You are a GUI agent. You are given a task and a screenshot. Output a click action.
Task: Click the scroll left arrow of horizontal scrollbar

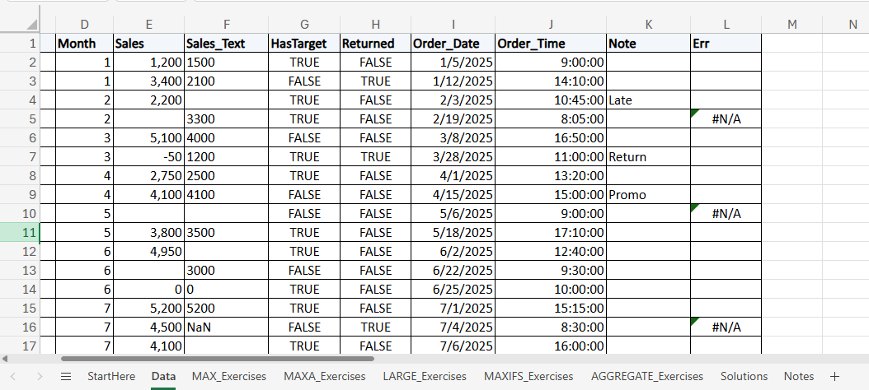click(x=6, y=359)
